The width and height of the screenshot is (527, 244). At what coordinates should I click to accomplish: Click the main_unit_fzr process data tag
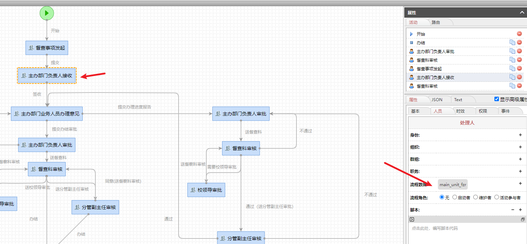pos(453,184)
